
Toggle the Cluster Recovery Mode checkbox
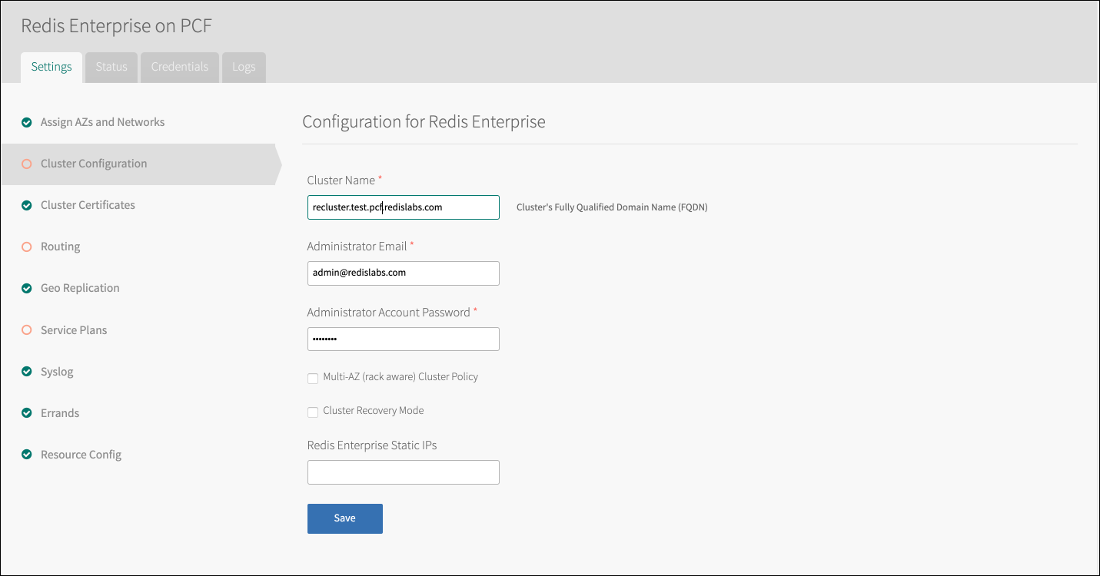click(x=313, y=412)
